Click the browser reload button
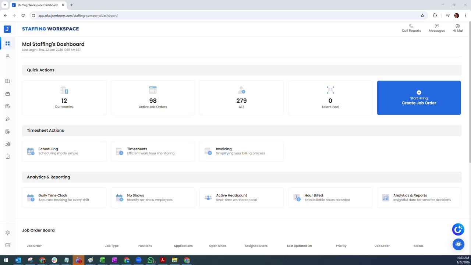 (23, 15)
